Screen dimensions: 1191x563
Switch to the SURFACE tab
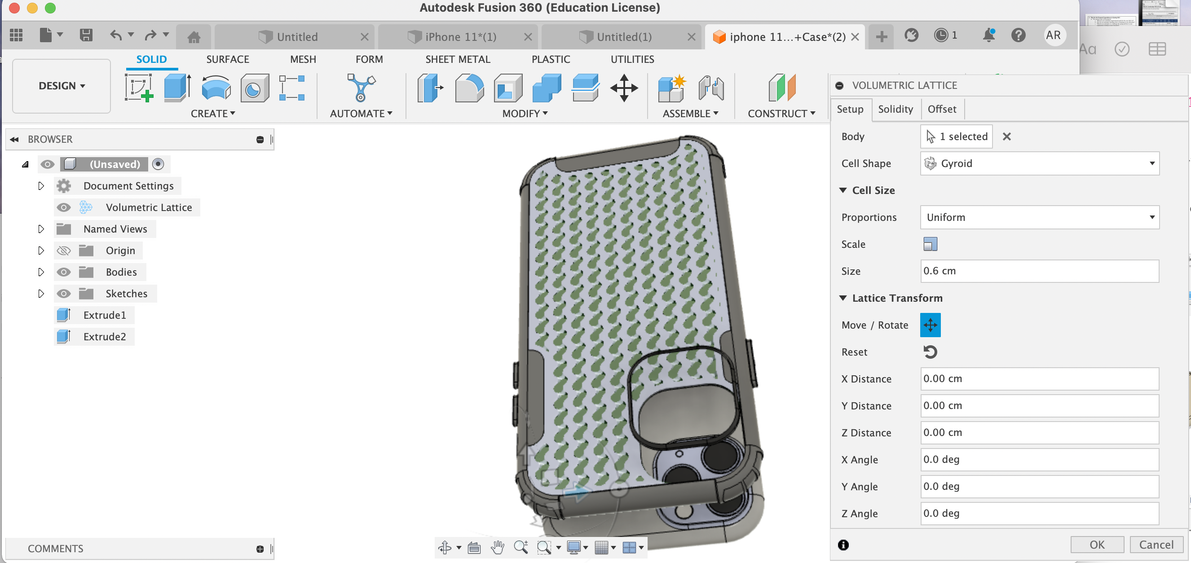tap(228, 59)
